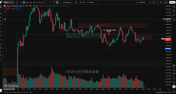The width and height of the screenshot is (176, 94).
Task: Select the Horizontal line tool in floating toolbar
Action: click(x=76, y=72)
